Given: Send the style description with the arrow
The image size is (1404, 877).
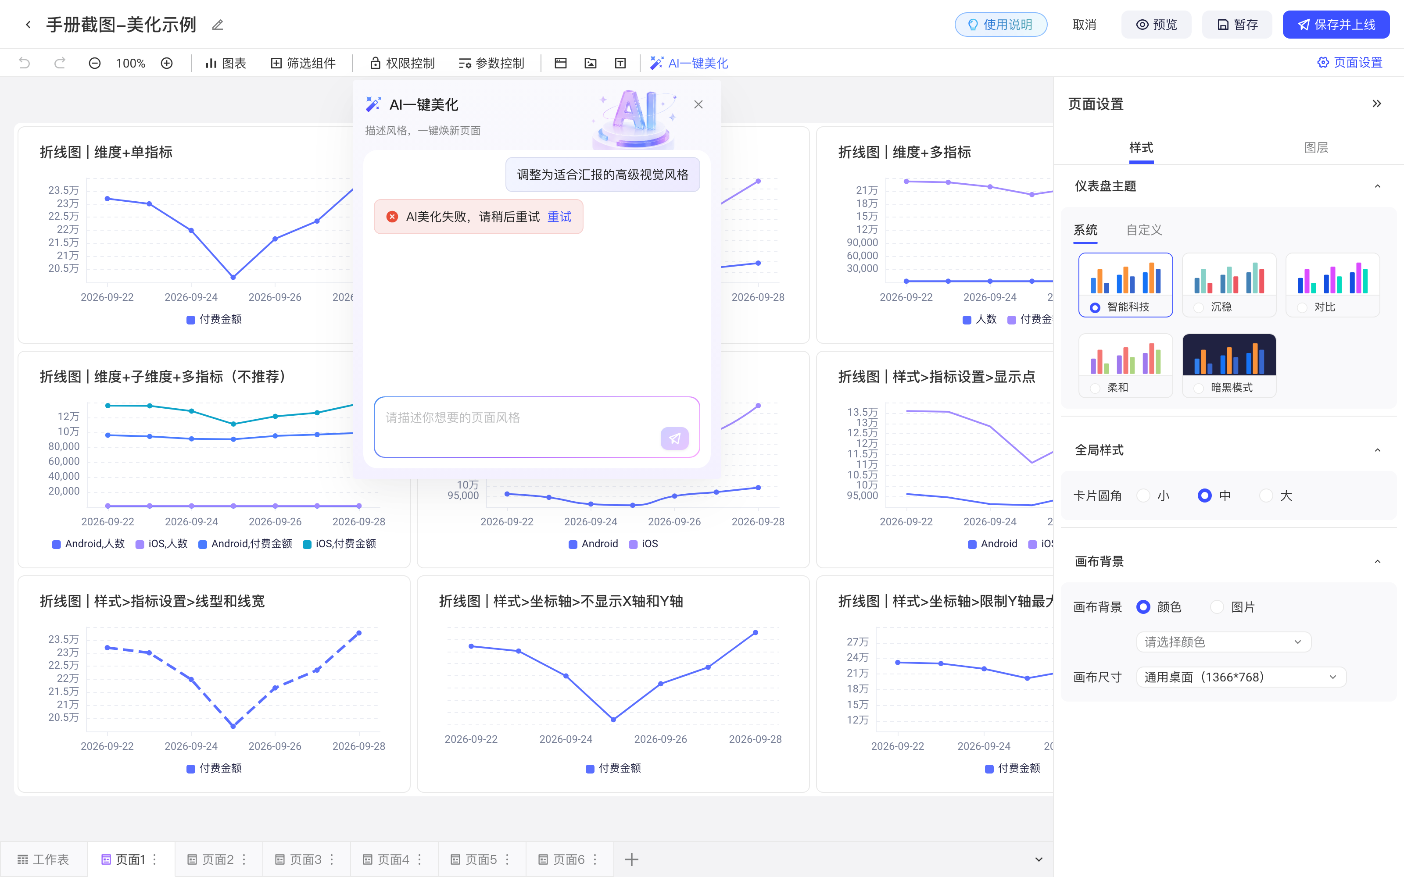Looking at the screenshot, I should click(675, 438).
